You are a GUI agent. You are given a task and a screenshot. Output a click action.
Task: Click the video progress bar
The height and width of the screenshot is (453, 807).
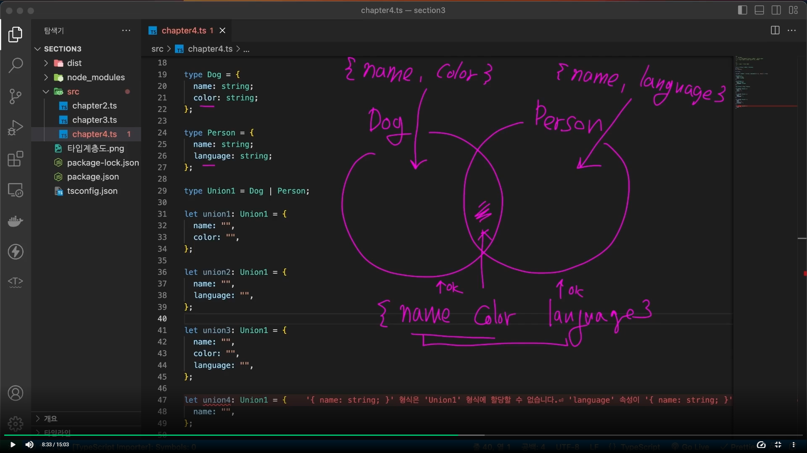(x=403, y=435)
